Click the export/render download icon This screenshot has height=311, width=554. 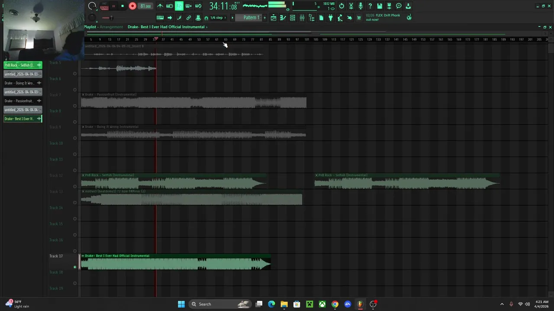[408, 6]
